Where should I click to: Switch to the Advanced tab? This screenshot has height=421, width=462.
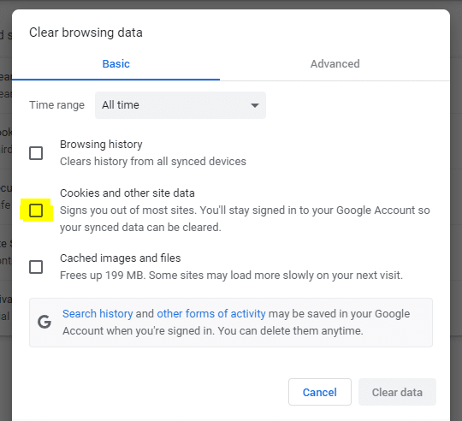(x=335, y=64)
